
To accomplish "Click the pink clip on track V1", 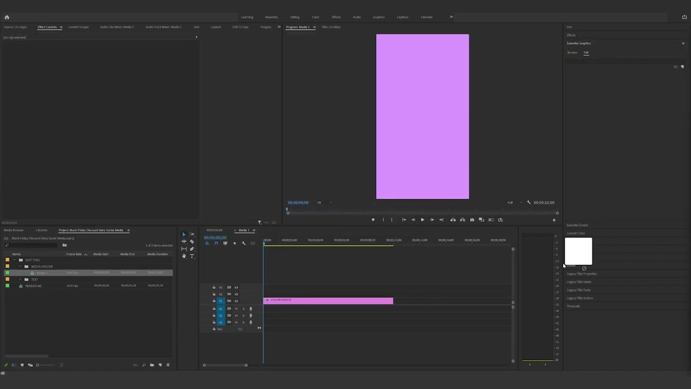I will (x=328, y=300).
